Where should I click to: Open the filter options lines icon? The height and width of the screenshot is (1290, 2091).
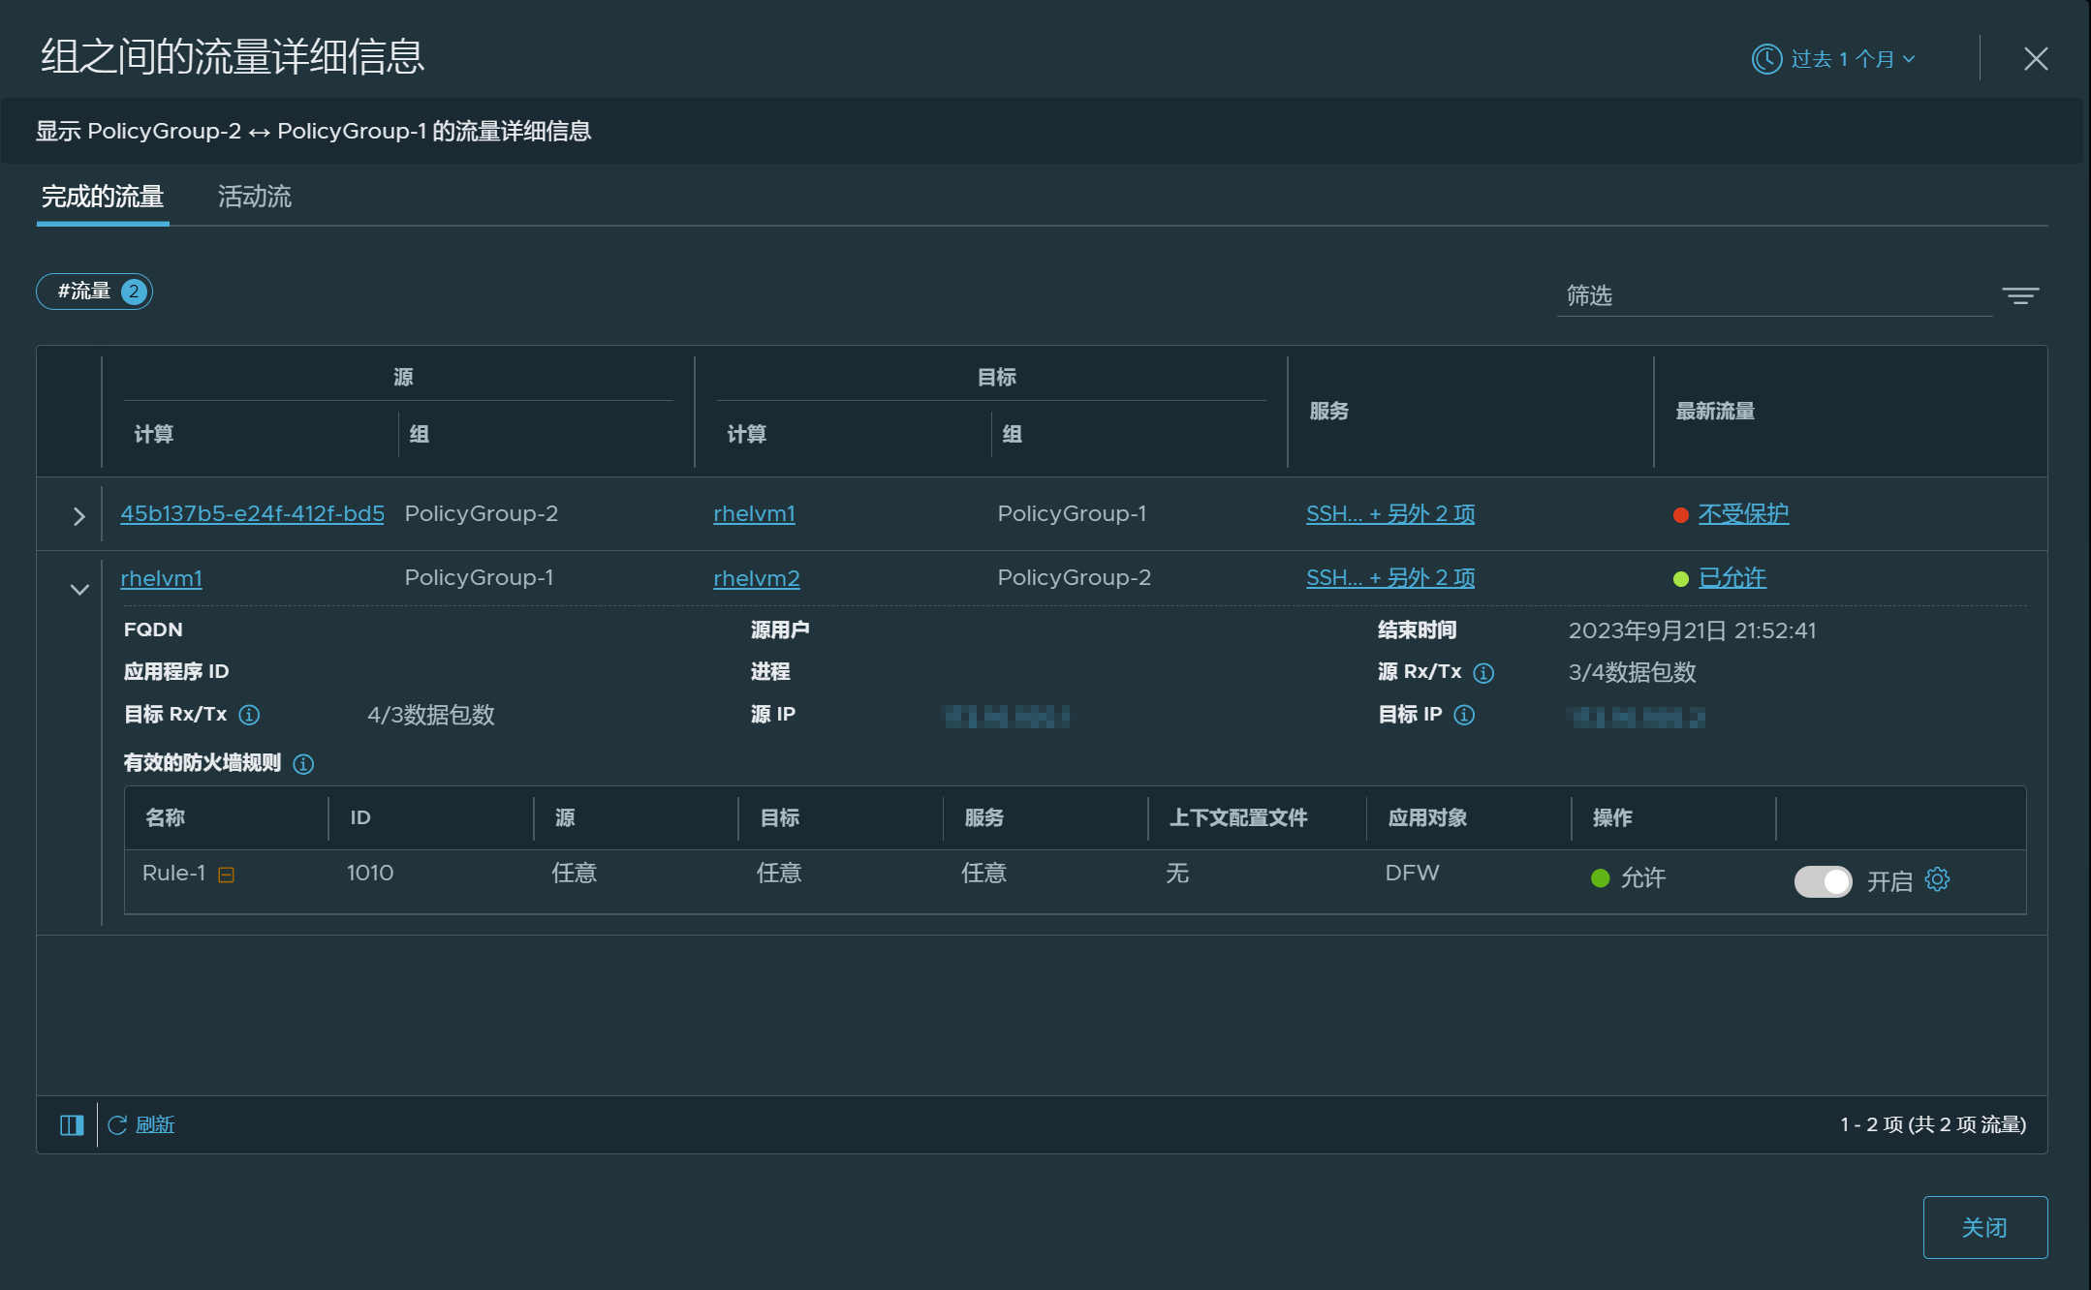click(2020, 295)
